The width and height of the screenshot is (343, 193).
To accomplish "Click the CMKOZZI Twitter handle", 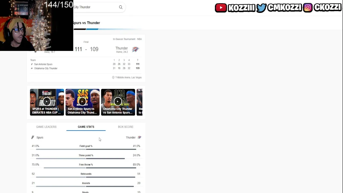I will coord(285,8).
